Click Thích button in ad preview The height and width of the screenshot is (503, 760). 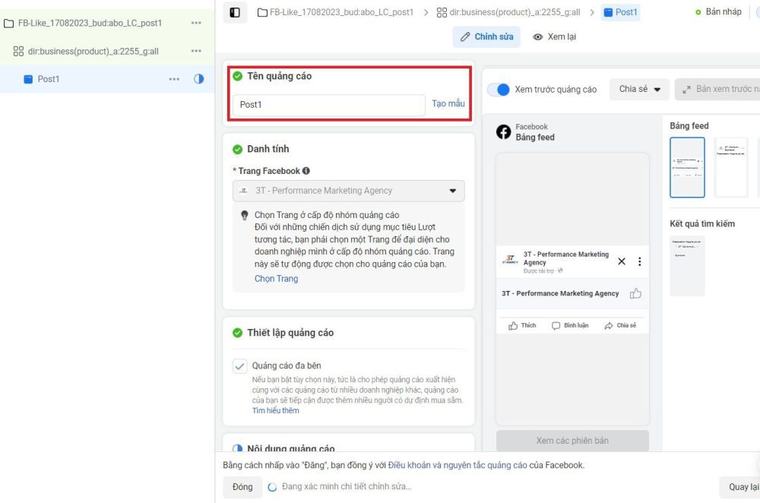522,326
